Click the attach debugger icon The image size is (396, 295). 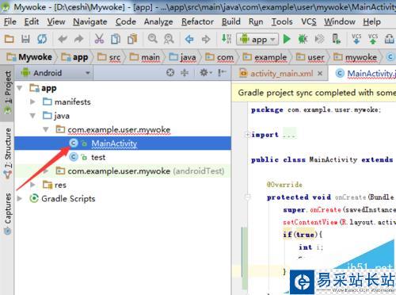click(x=319, y=39)
